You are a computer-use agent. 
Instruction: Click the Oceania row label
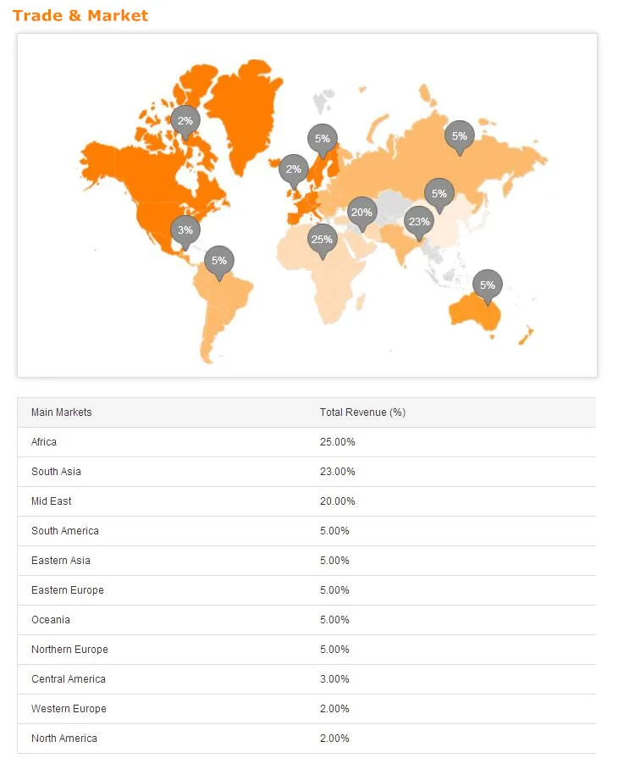tap(51, 620)
